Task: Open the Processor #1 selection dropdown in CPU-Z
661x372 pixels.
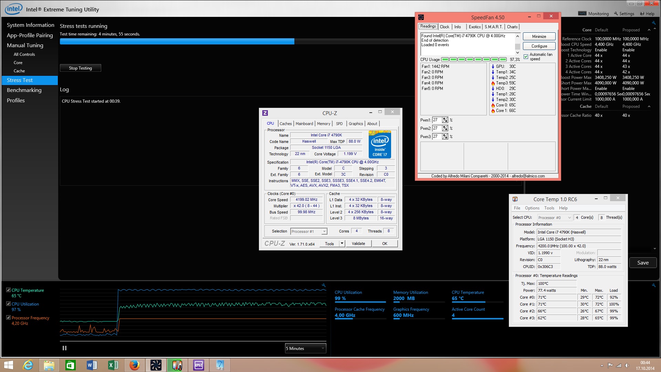Action: [x=309, y=231]
